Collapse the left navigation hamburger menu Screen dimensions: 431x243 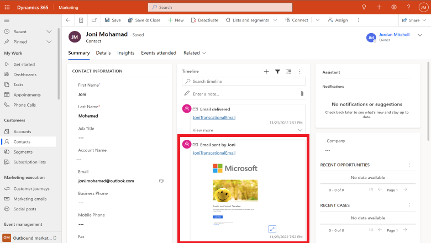click(7, 20)
